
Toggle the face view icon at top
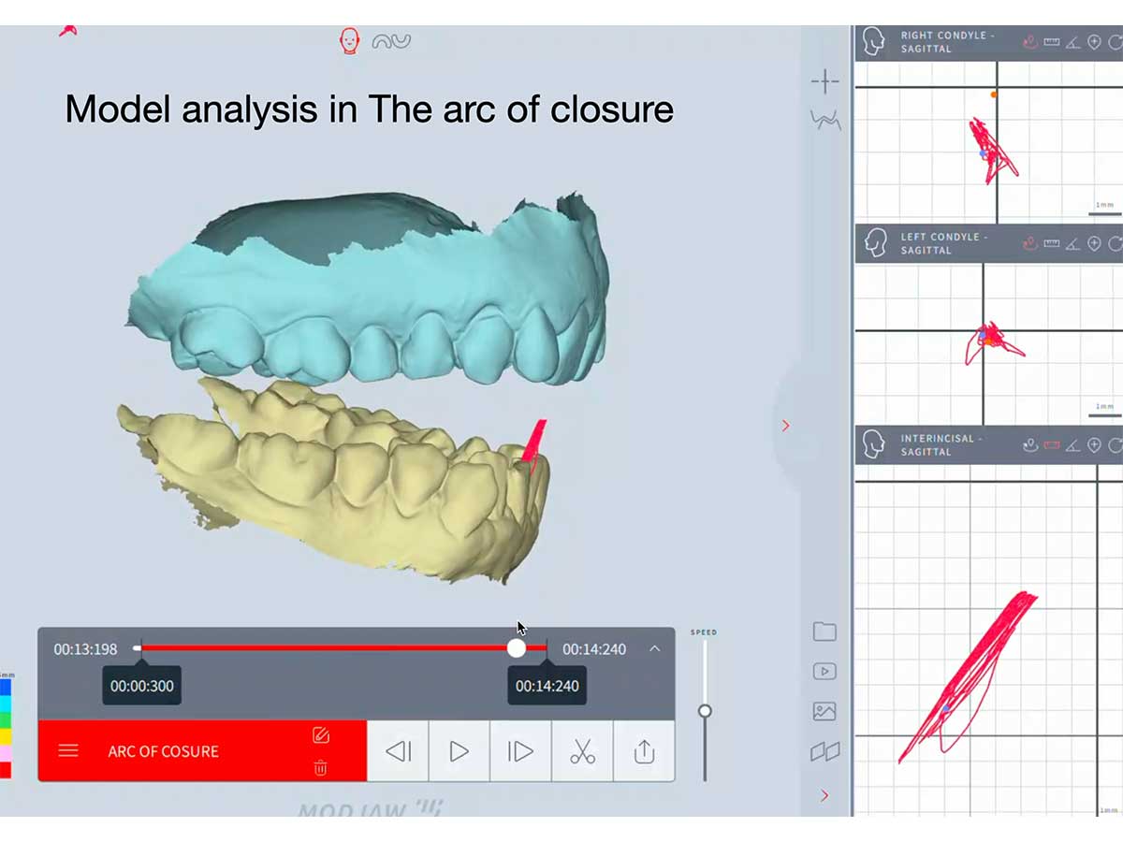click(x=349, y=40)
